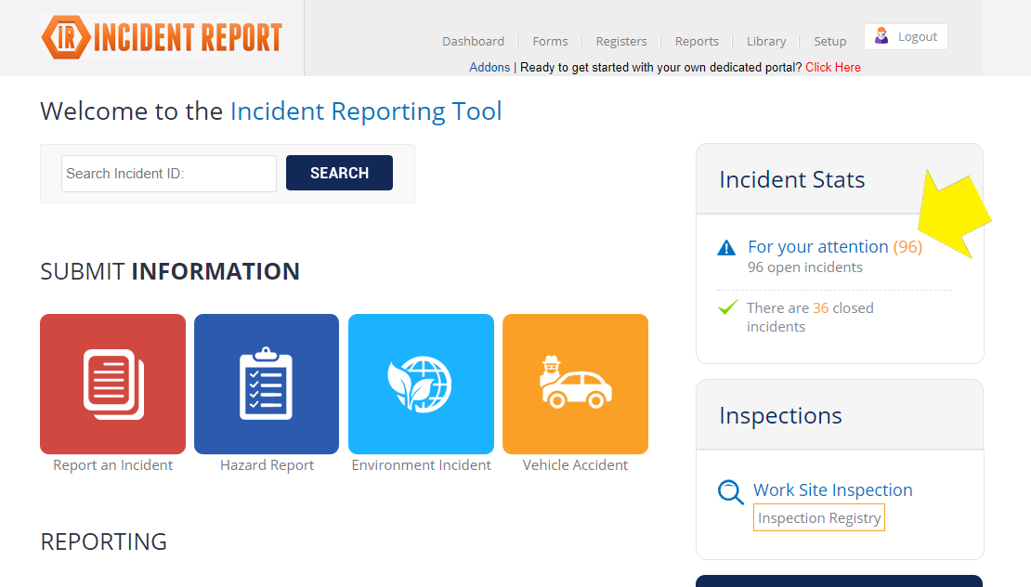Select the Hazard Report clipboard icon
1031x587 pixels.
tap(267, 384)
